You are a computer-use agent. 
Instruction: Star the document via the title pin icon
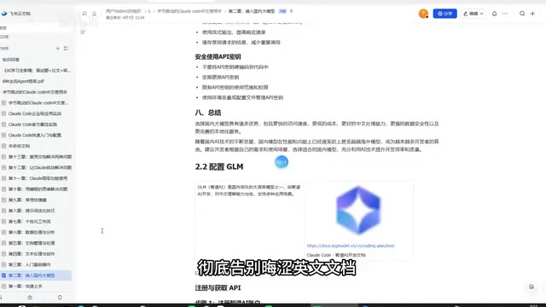(x=291, y=11)
